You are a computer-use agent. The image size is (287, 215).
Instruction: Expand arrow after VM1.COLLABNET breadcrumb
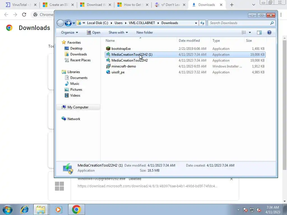[x=158, y=23]
